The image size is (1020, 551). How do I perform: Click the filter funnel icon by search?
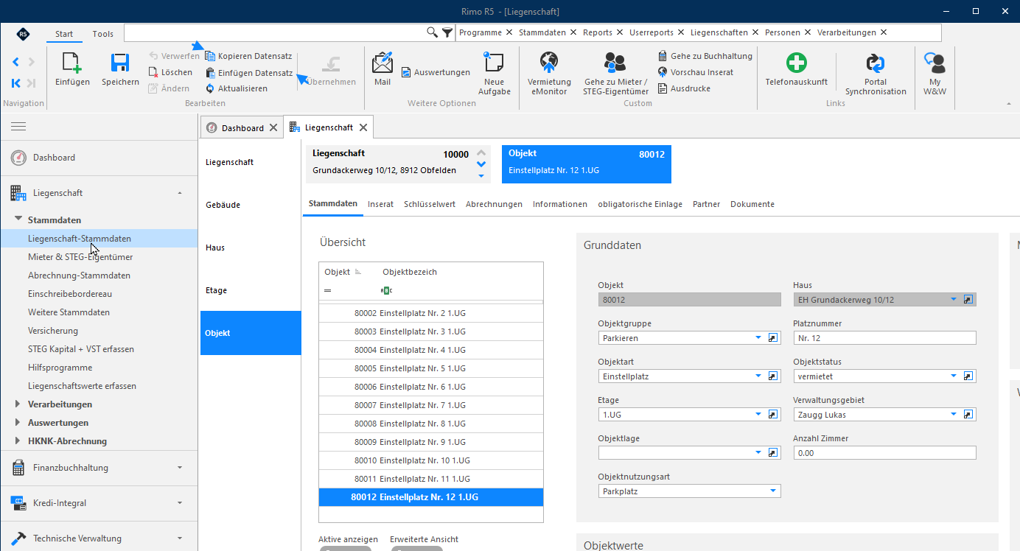pyautogui.click(x=447, y=32)
